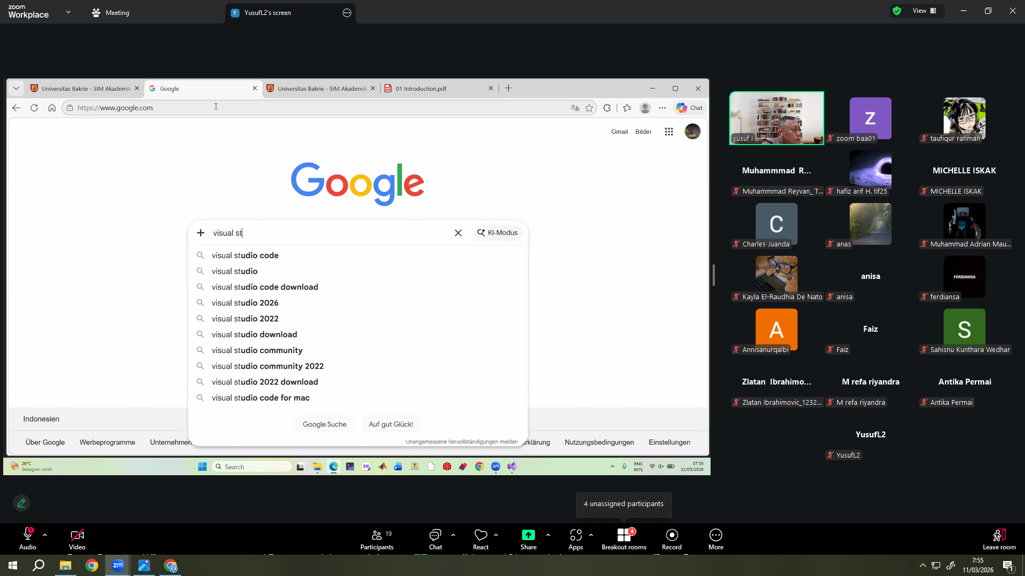Open the More meeting options
The image size is (1025, 576).
(x=716, y=539)
